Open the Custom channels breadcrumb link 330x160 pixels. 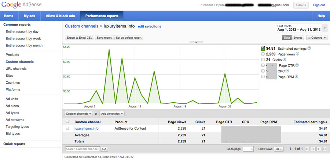[82, 26]
